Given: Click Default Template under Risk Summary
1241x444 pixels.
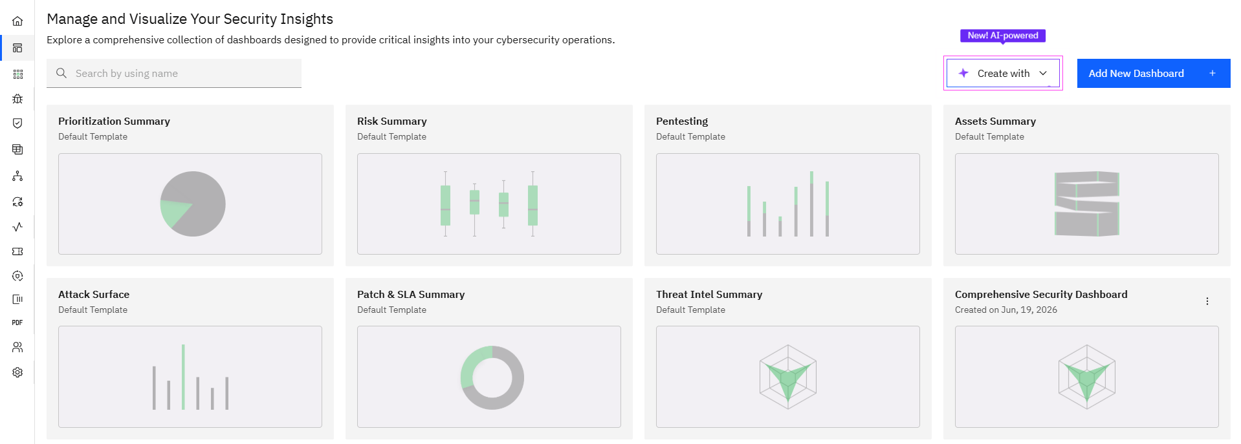Looking at the screenshot, I should tap(391, 136).
